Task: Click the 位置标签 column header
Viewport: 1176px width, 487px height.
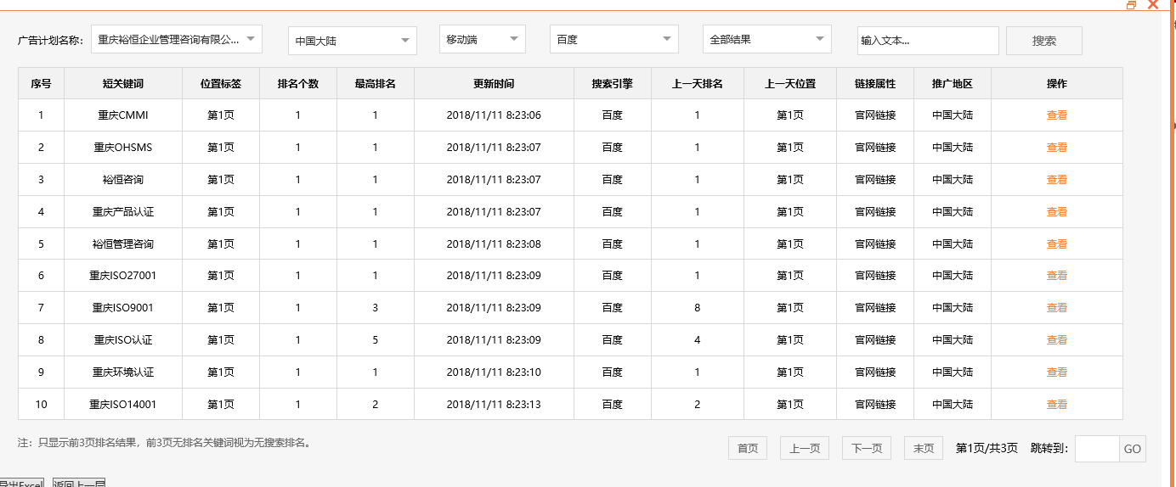Action: (221, 84)
